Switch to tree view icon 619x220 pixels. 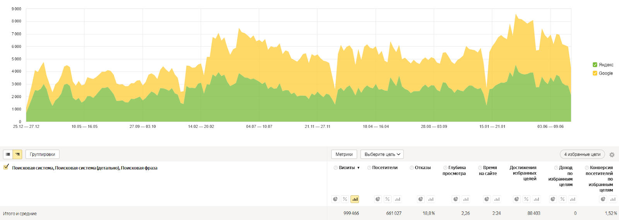click(17, 154)
